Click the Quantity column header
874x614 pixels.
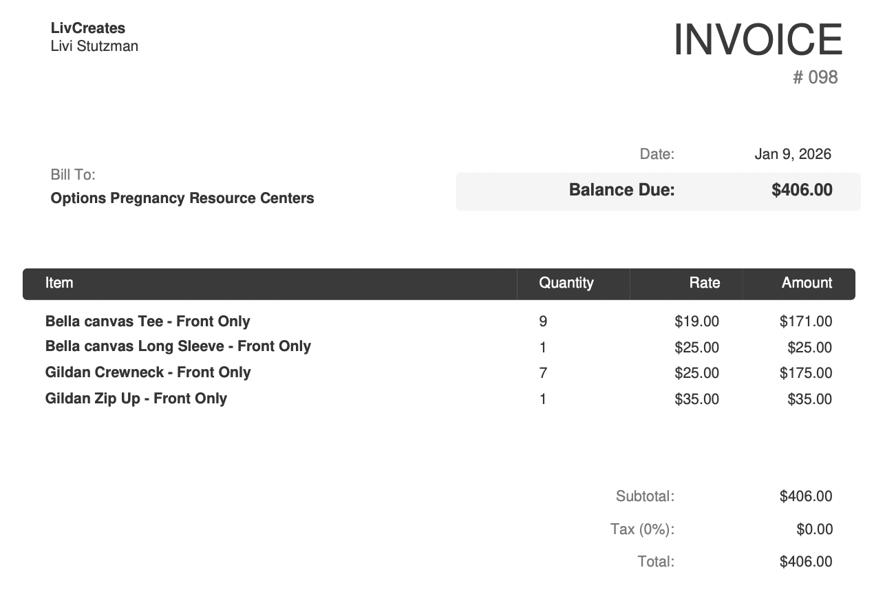pyautogui.click(x=566, y=283)
